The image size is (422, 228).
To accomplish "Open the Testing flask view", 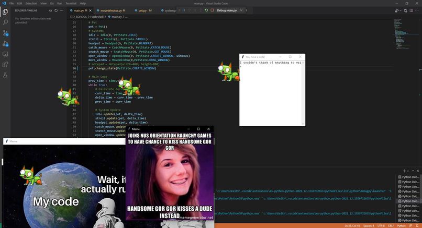I will (5, 75).
